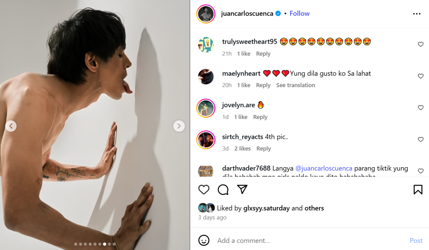Go to the next carousel photo

[179, 126]
